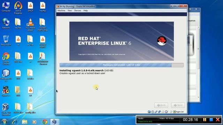Image resolution: width=223 pixels, height=125 pixels.
Task: Select the DHCP video file on desktop
Action: pos(30,7)
